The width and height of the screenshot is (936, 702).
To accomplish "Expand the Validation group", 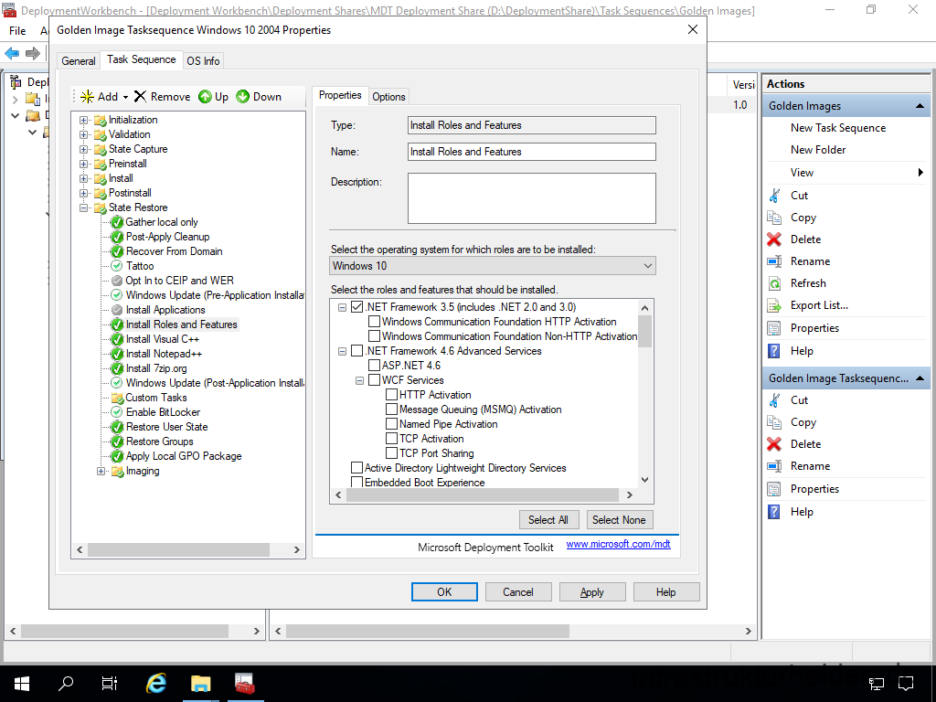I will 83,134.
